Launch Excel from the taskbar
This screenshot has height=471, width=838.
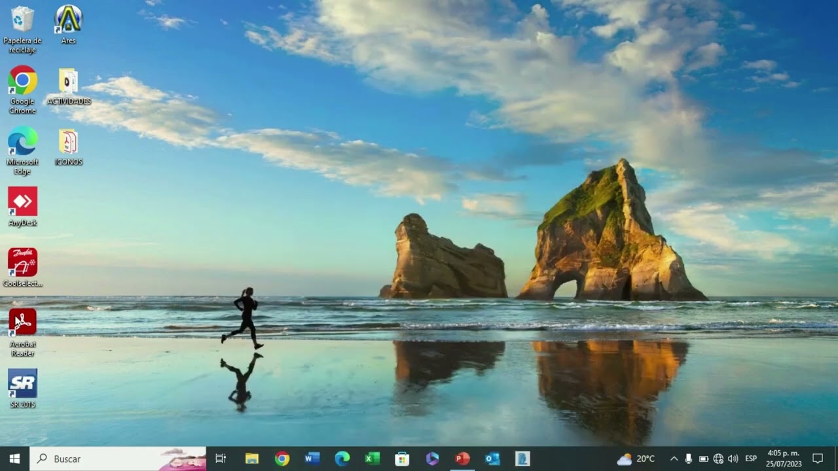pos(373,459)
